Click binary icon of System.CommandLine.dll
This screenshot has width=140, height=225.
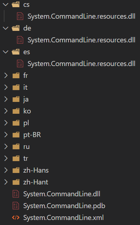[16, 194]
